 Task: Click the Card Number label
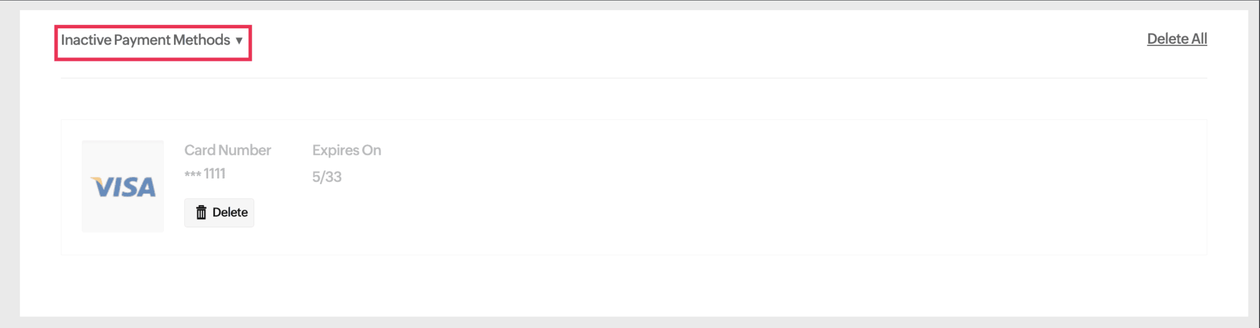(x=227, y=150)
